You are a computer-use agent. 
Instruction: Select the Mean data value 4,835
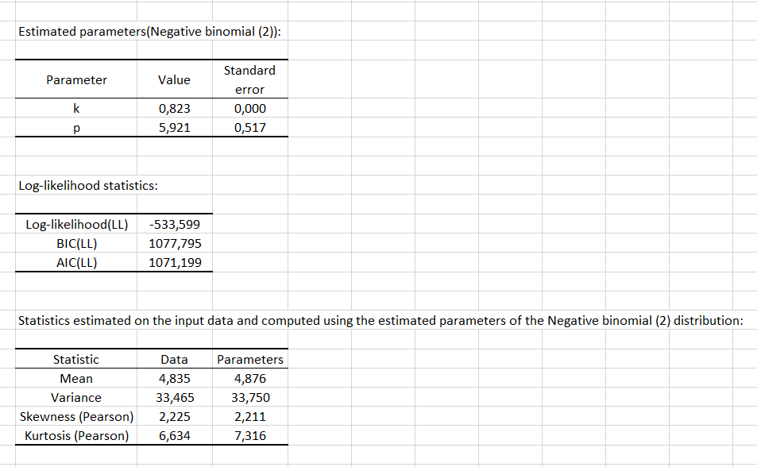(x=174, y=379)
